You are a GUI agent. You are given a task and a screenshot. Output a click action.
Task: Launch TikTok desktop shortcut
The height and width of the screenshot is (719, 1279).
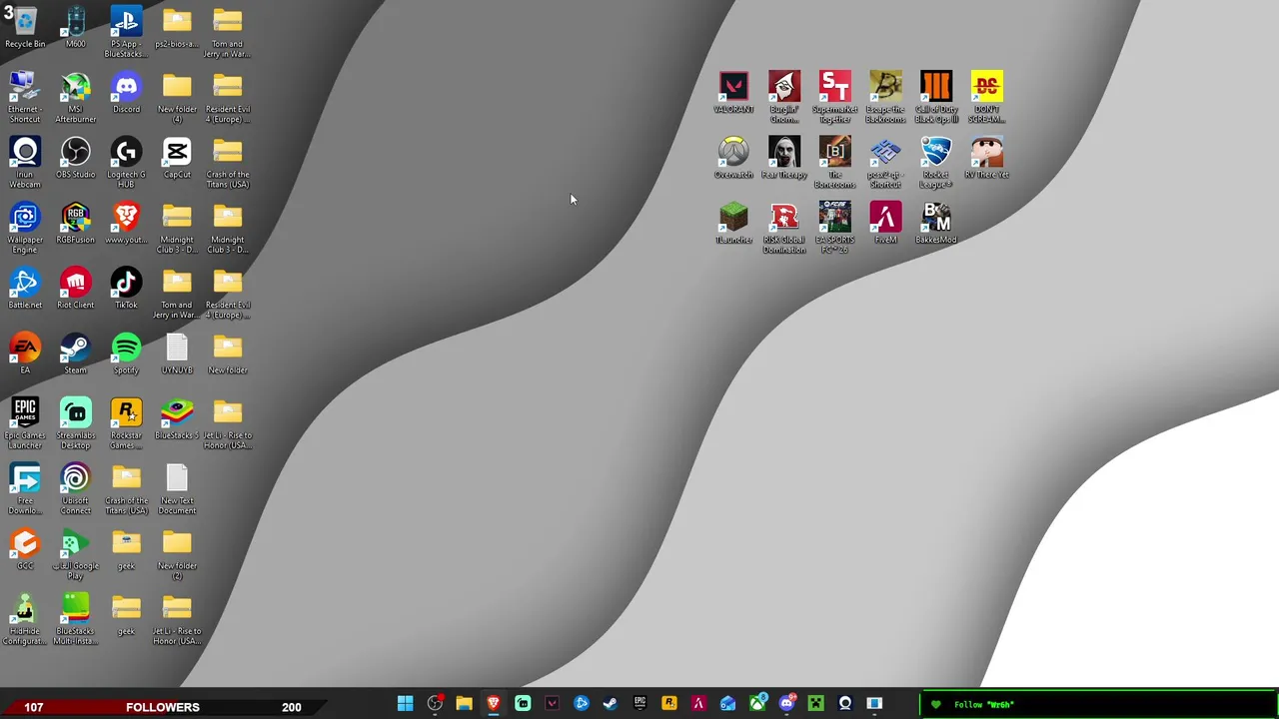(126, 289)
